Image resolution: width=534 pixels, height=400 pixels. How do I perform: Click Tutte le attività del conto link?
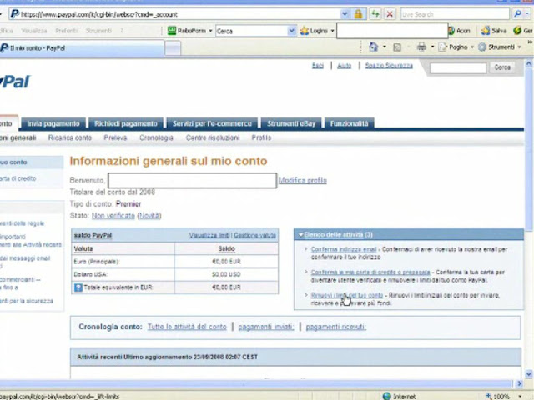[187, 327]
